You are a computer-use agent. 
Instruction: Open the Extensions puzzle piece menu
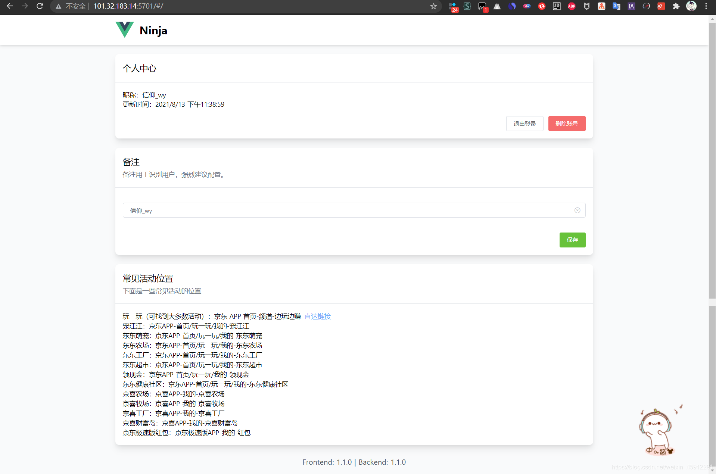point(676,6)
